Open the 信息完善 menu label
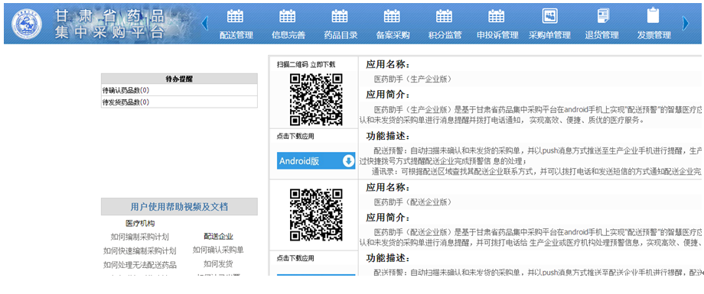This screenshot has width=704, height=294. (x=288, y=35)
